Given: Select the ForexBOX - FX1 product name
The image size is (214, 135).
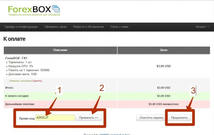Looking at the screenshot, I should (x=16, y=58).
